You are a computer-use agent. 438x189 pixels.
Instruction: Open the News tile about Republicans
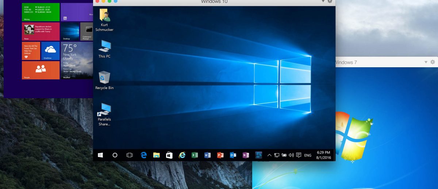pos(41,32)
